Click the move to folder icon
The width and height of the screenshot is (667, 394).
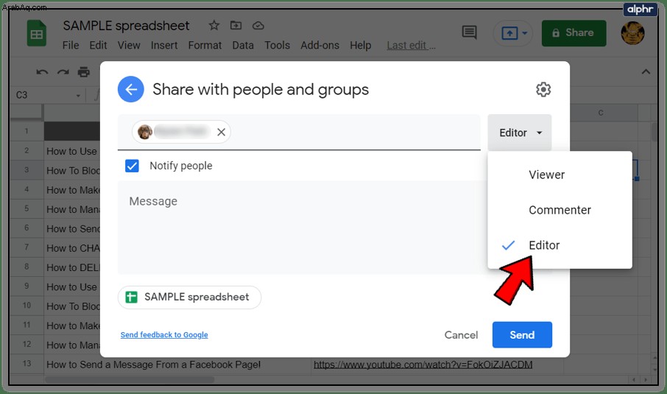tap(236, 26)
